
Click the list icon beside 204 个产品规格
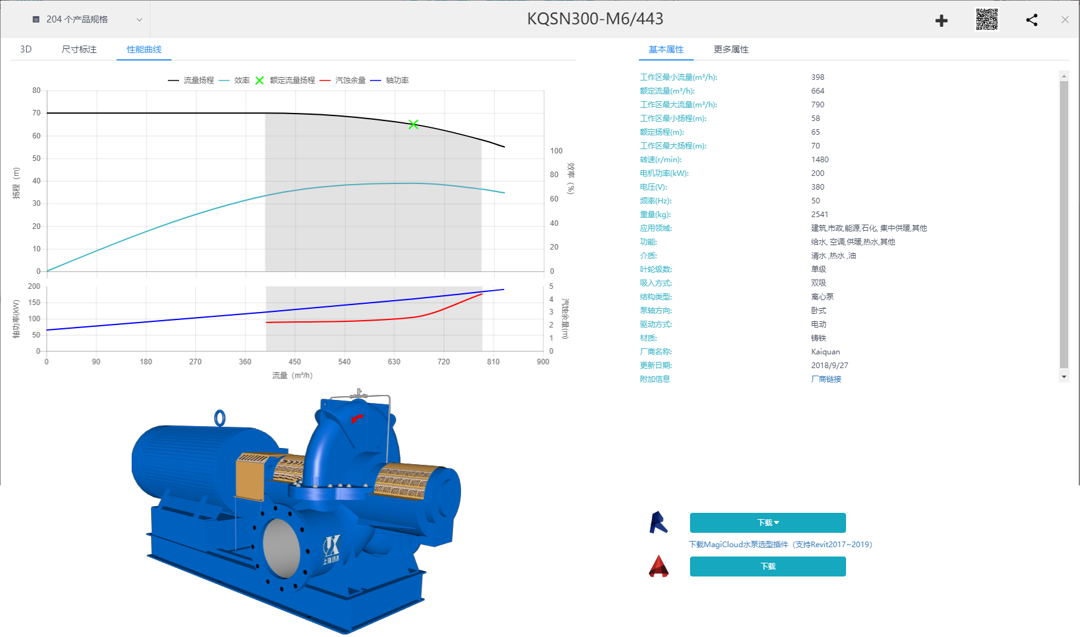(x=36, y=19)
